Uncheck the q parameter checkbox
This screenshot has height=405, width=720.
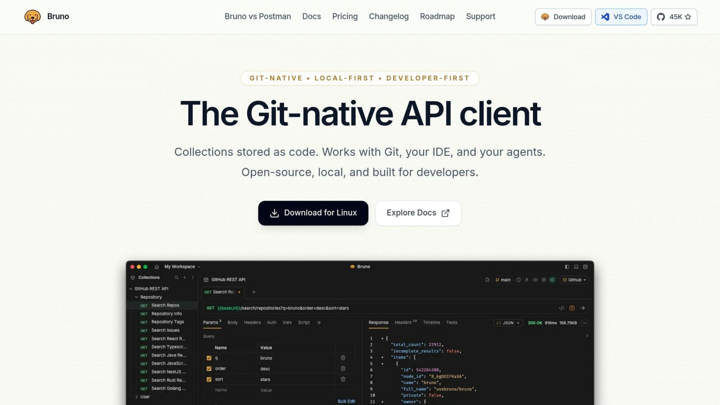(x=209, y=358)
